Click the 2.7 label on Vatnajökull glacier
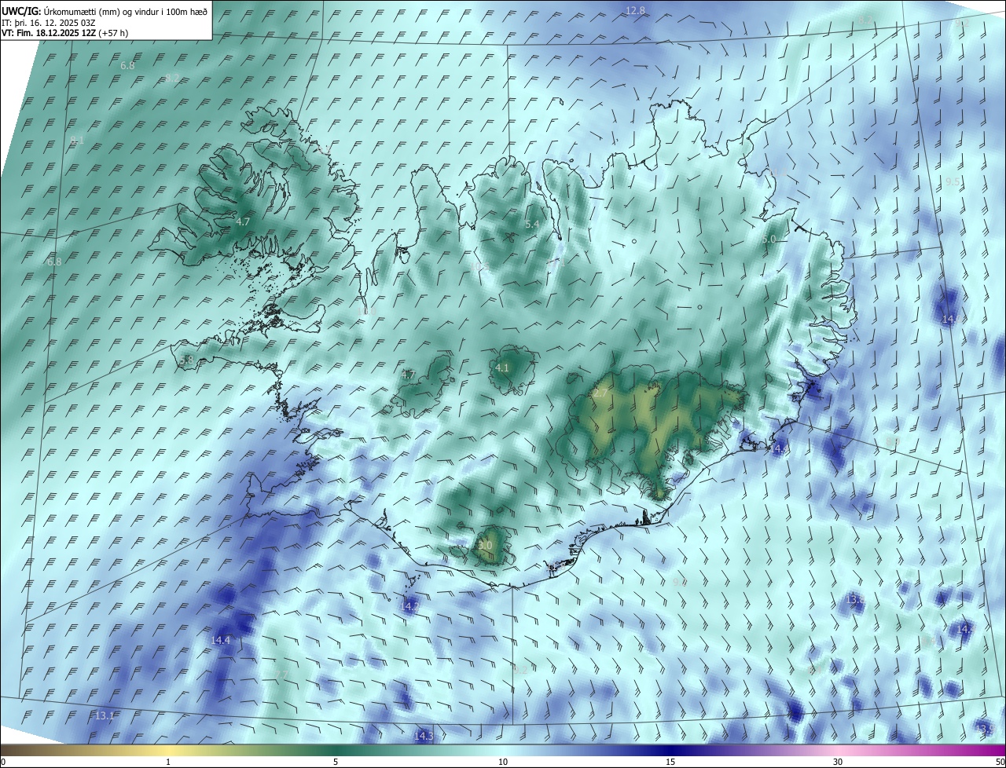Image resolution: width=1006 pixels, height=768 pixels. pyautogui.click(x=600, y=393)
